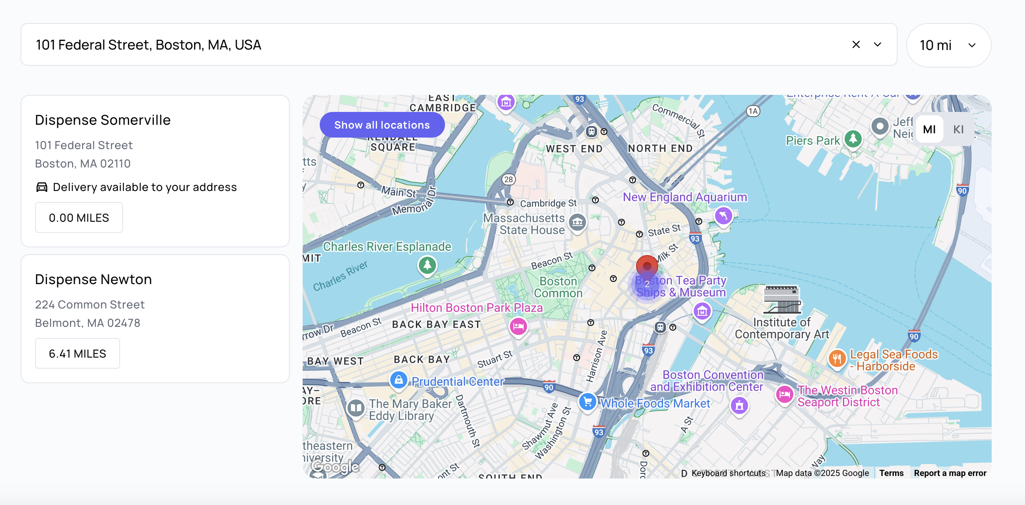
Task: Click the 6.41 MILES distance badge
Action: [77, 353]
